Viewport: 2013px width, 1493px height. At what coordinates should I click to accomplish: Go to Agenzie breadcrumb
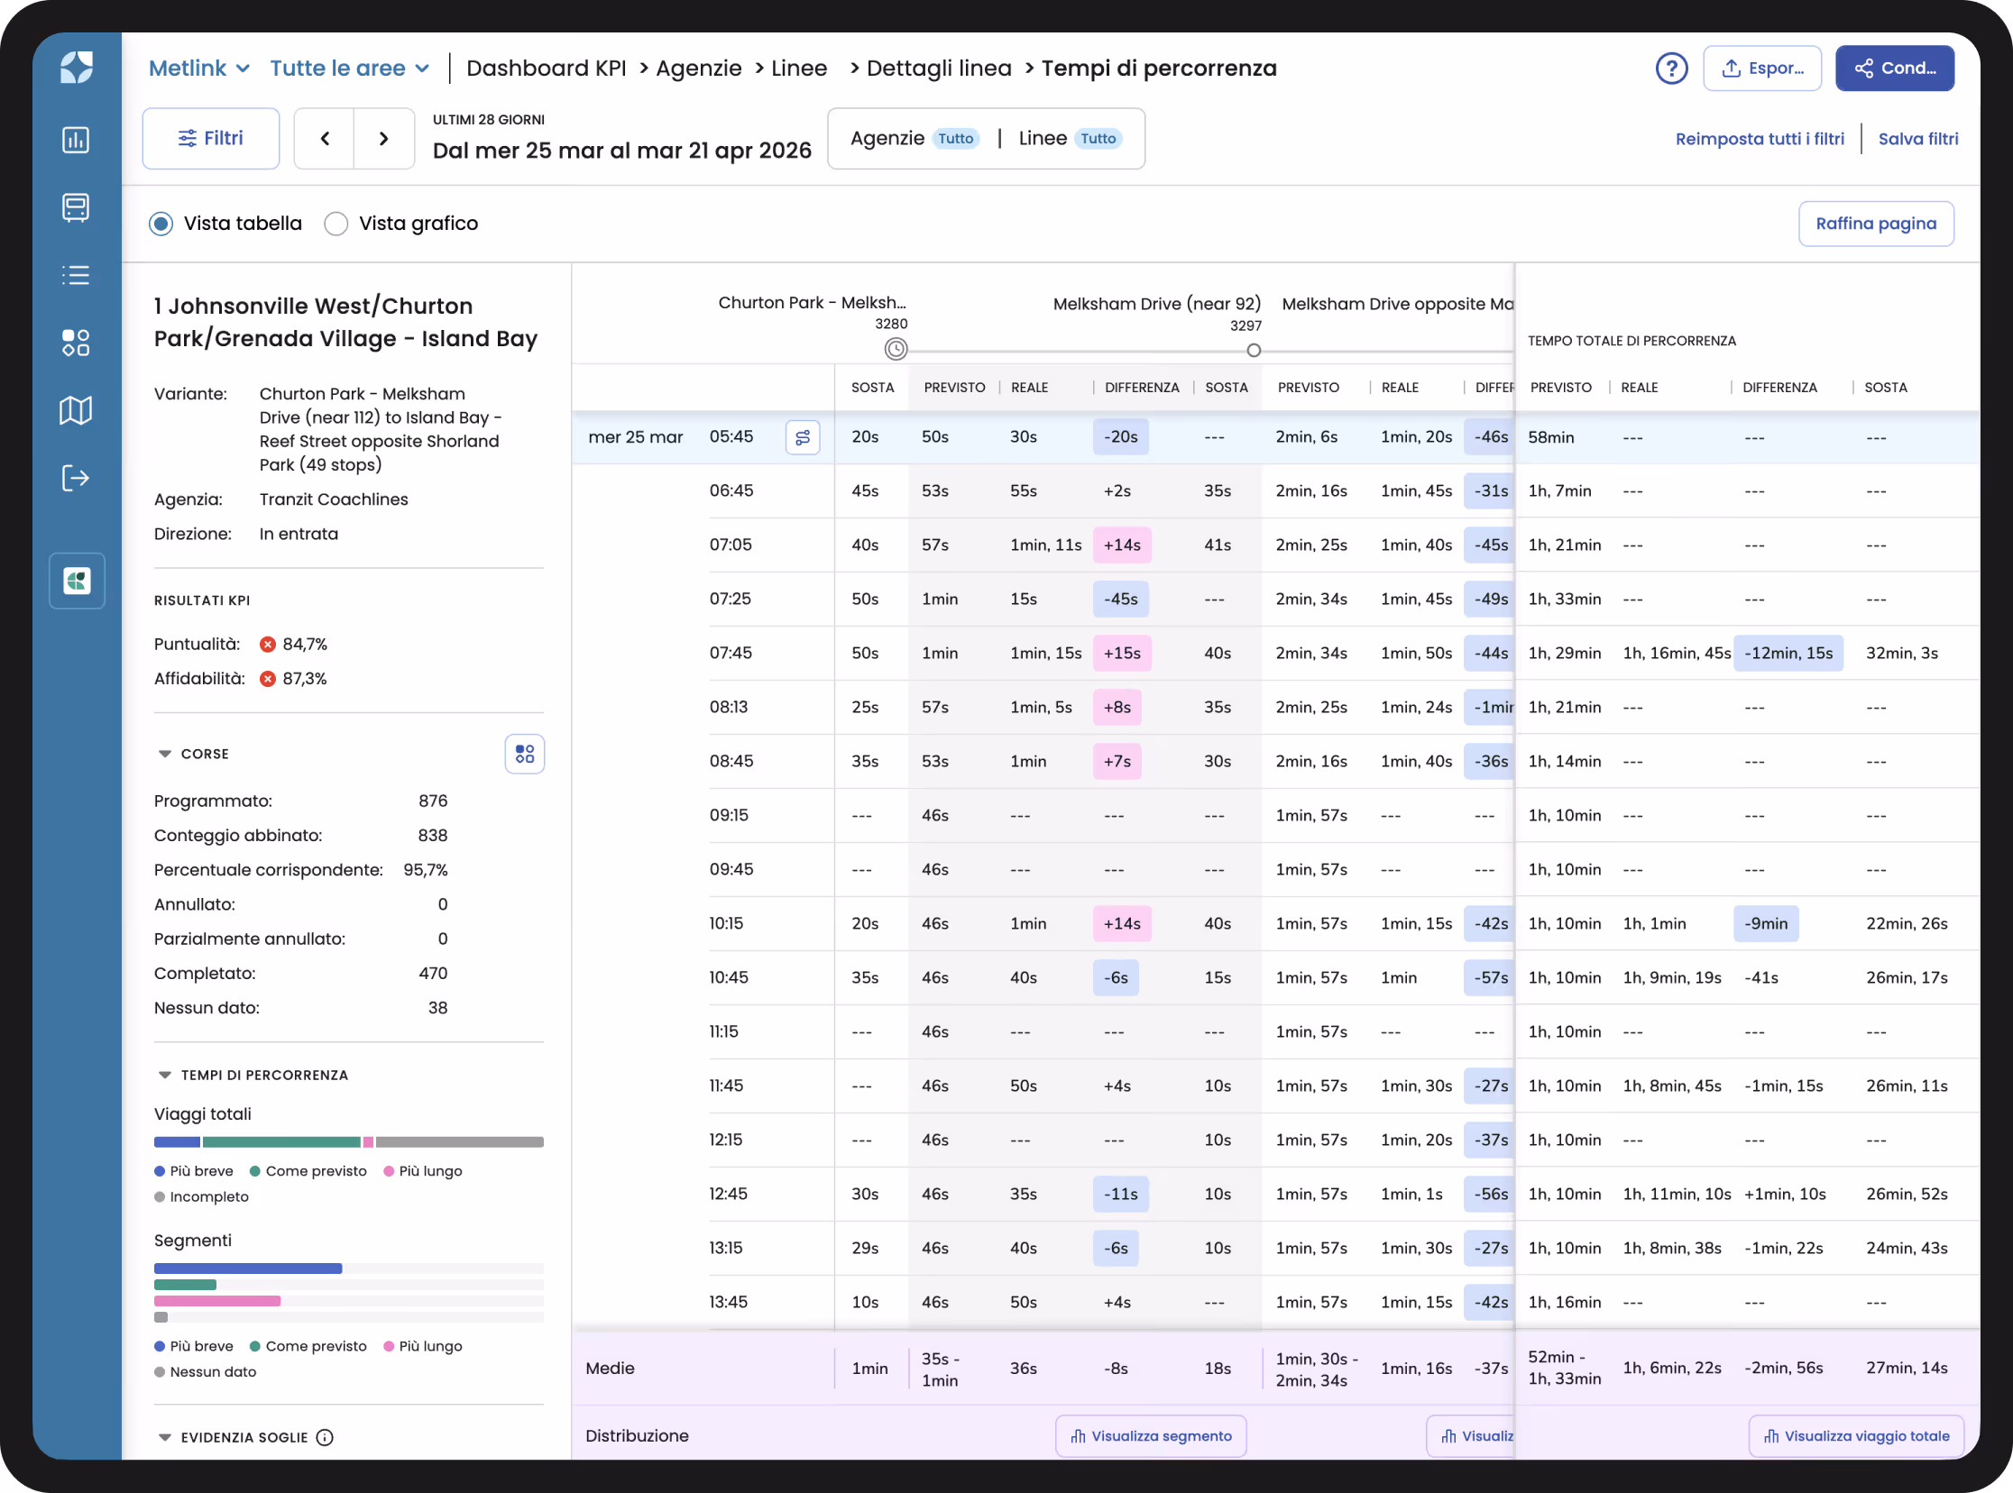699,69
